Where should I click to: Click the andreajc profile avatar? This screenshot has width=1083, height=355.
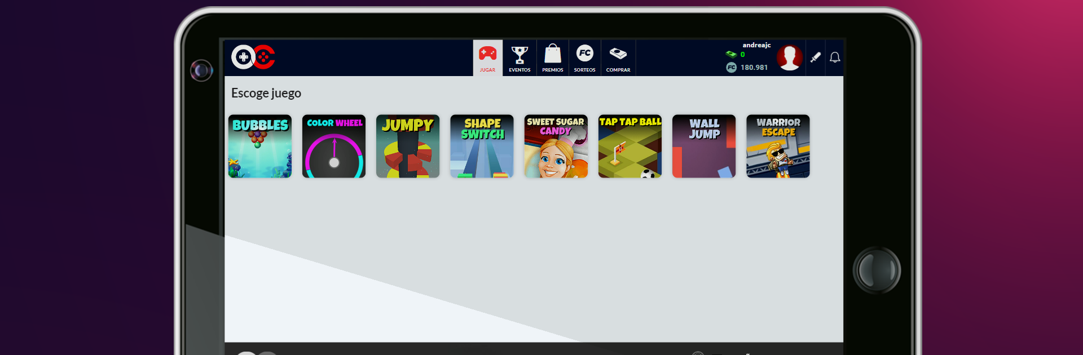click(x=789, y=57)
